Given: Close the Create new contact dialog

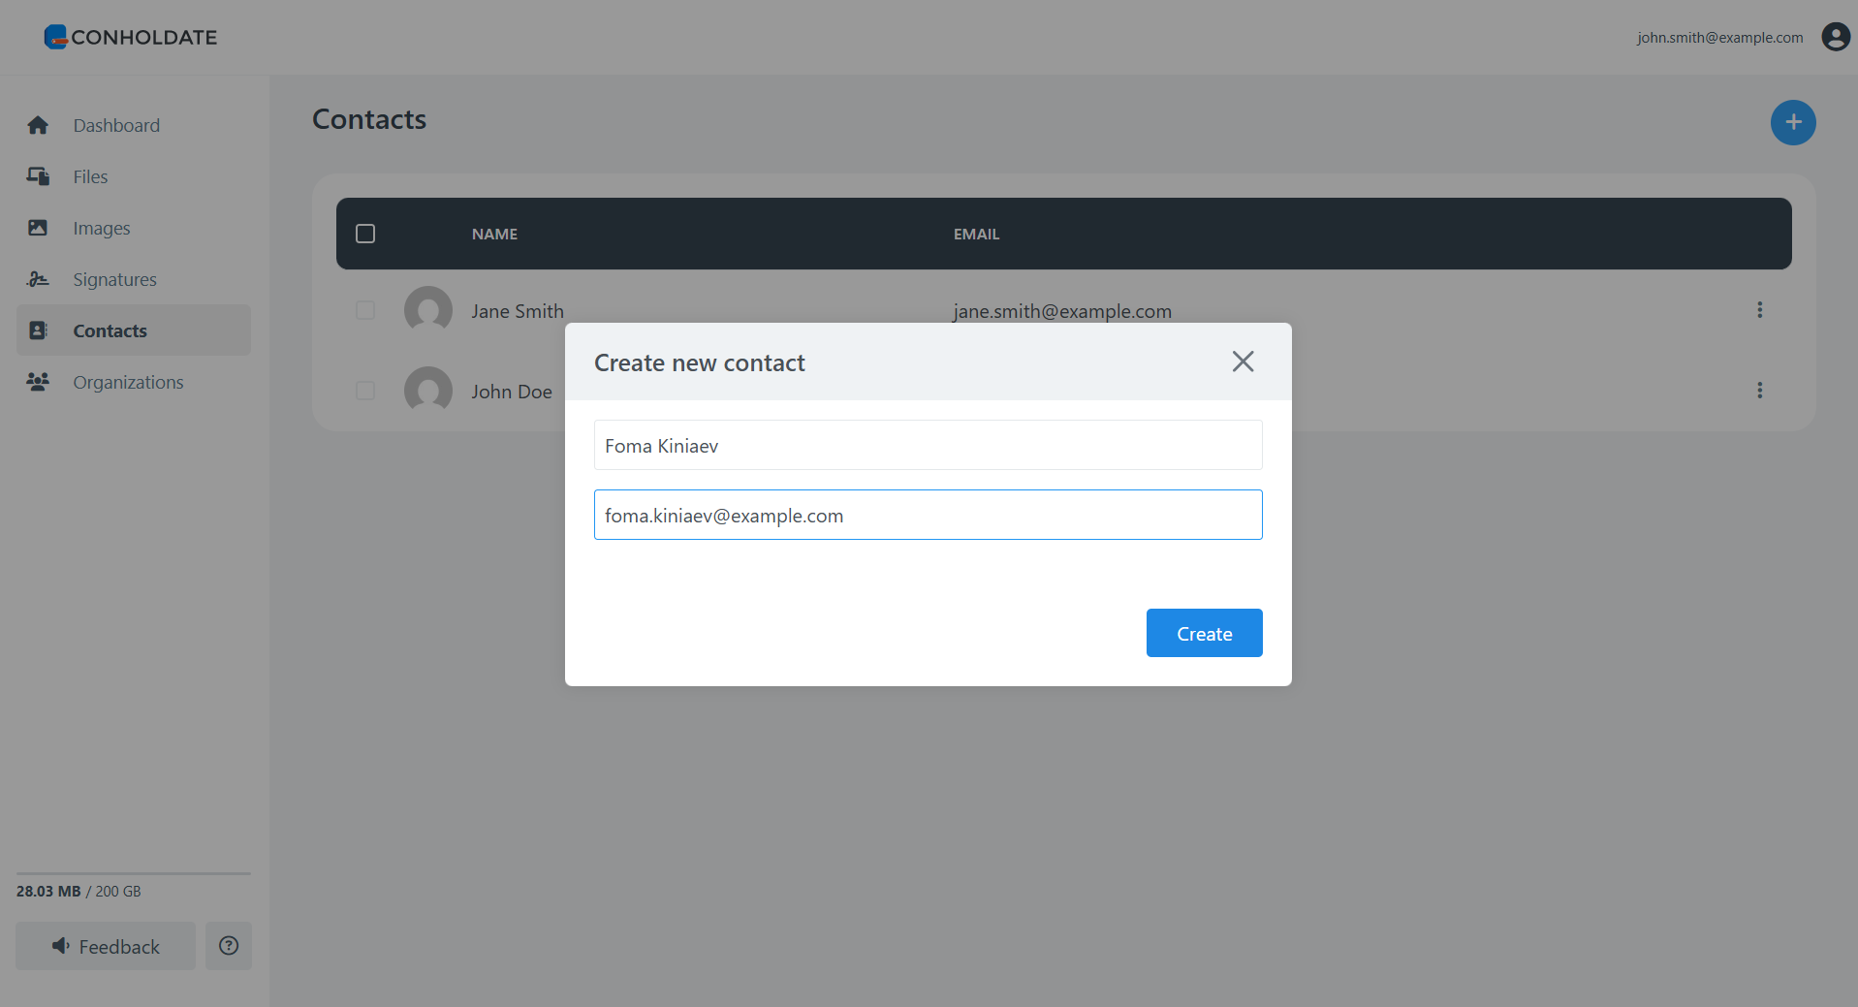Looking at the screenshot, I should 1243,362.
